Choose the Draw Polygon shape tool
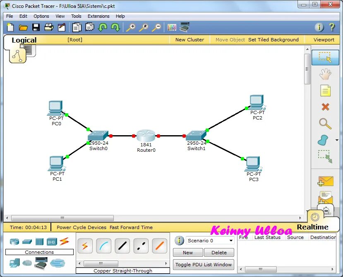This screenshot has width=343, height=277. pos(323,140)
